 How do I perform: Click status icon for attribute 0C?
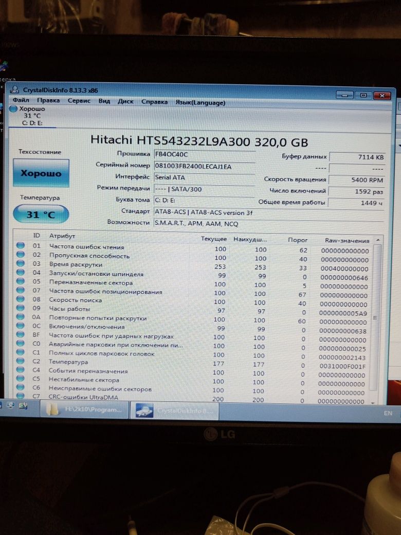[21, 325]
